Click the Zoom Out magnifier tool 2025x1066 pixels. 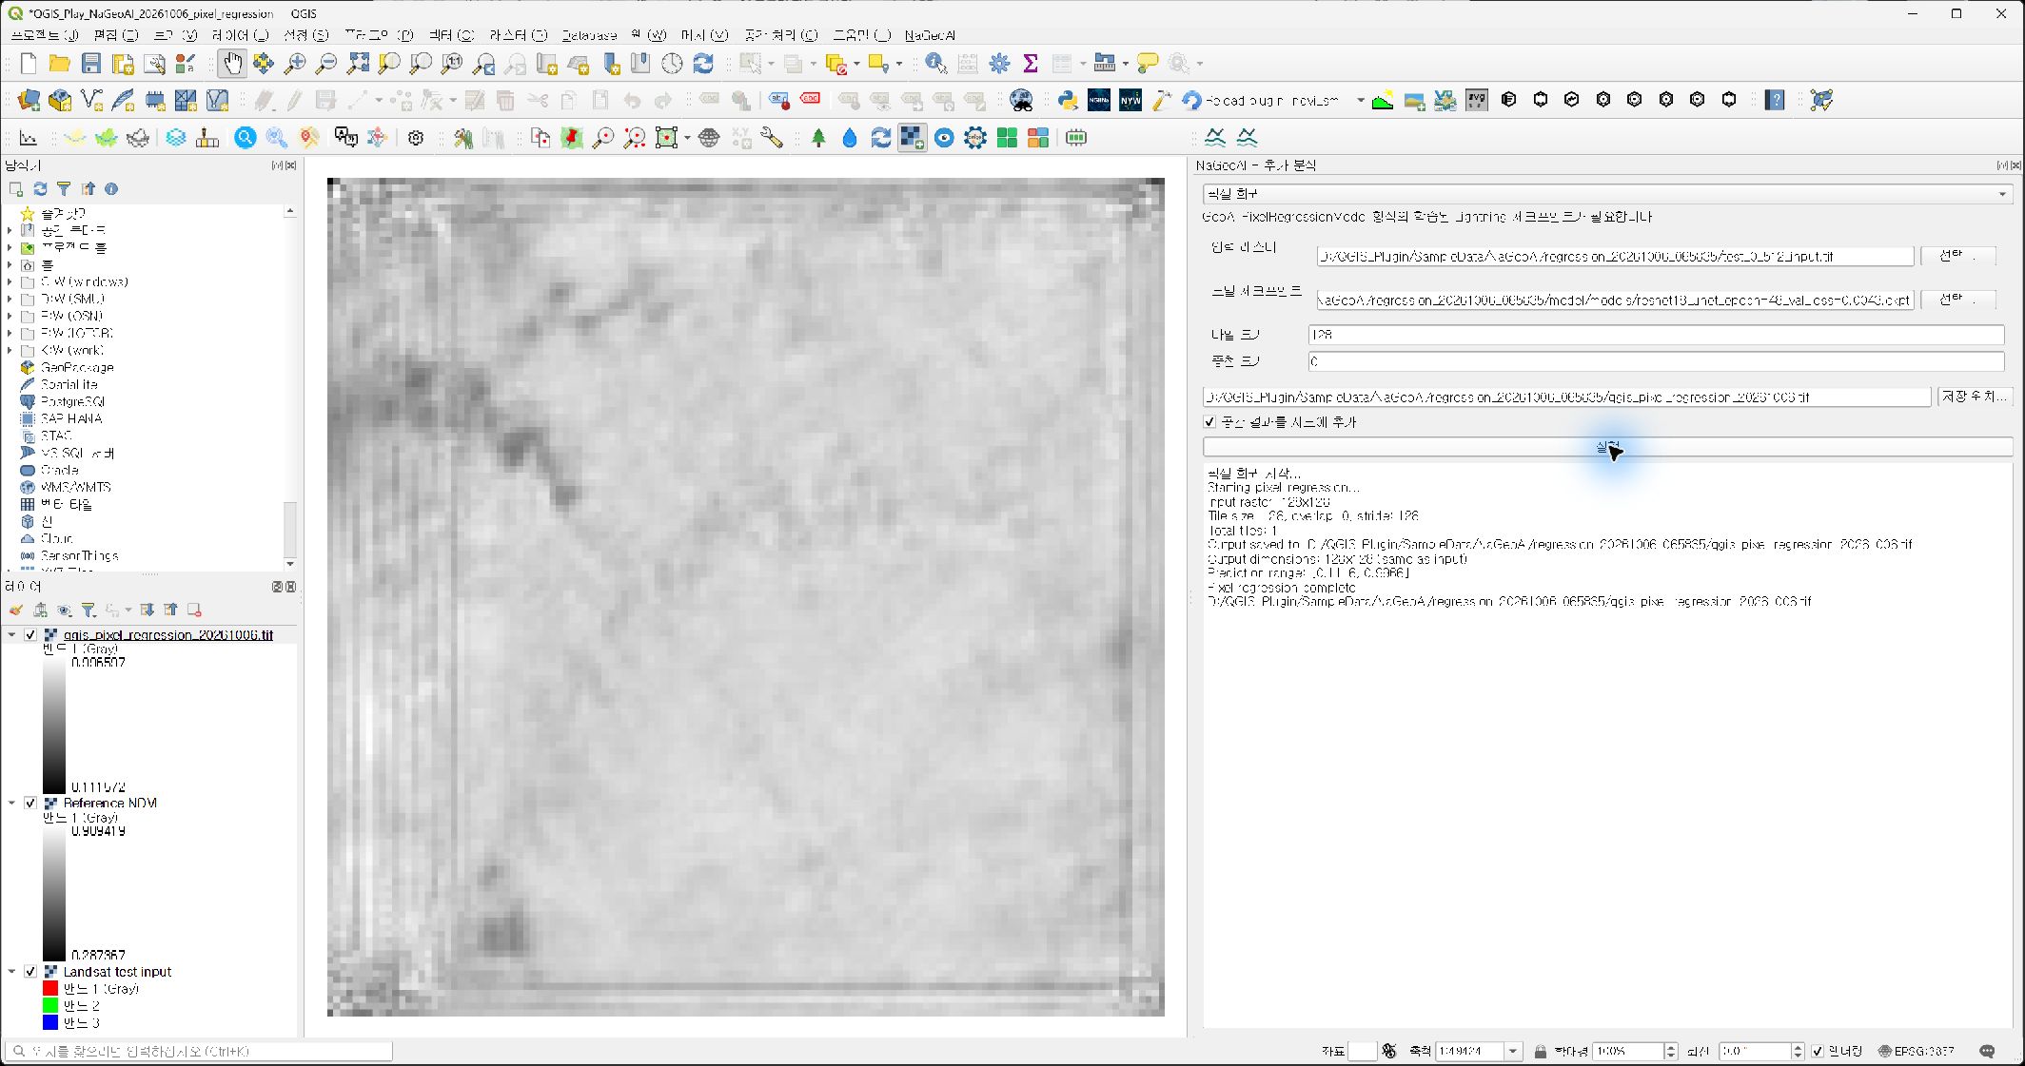click(326, 64)
